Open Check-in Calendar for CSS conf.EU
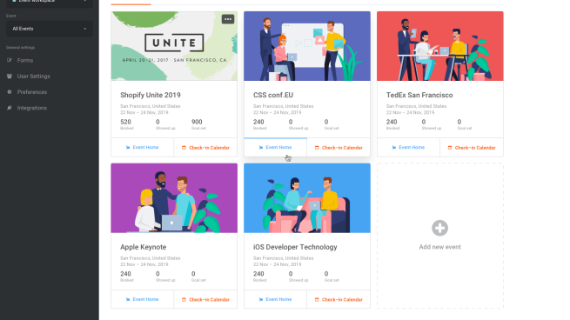This screenshot has width=570, height=320. (x=339, y=148)
